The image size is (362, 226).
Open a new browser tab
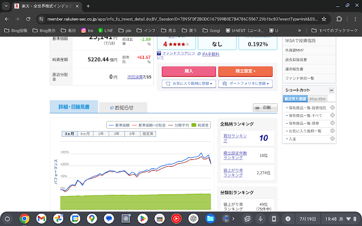coord(88,6)
